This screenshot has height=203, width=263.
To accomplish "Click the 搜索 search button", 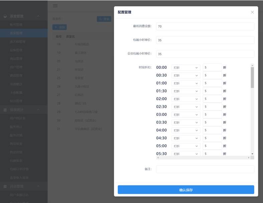I will (104, 19).
